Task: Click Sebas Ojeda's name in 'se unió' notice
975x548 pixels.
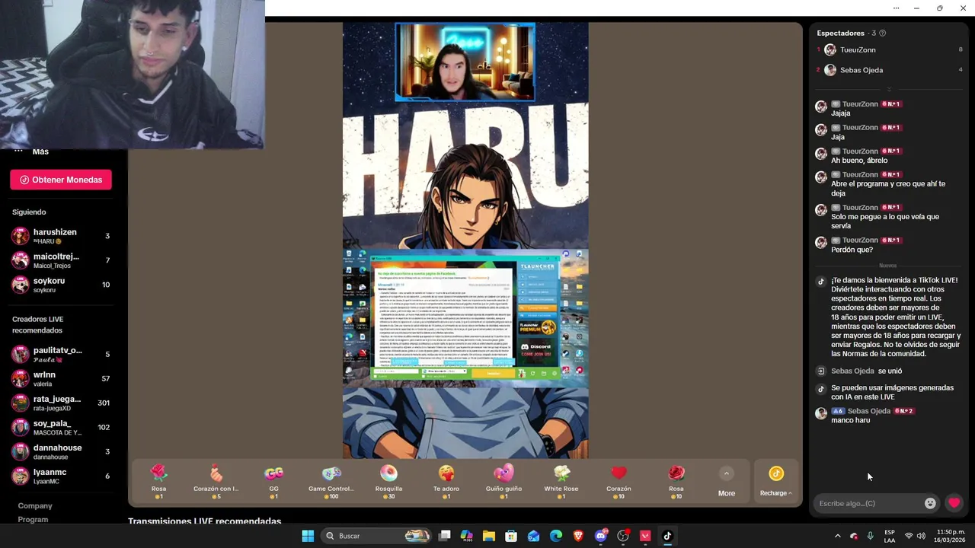Action: [x=852, y=371]
